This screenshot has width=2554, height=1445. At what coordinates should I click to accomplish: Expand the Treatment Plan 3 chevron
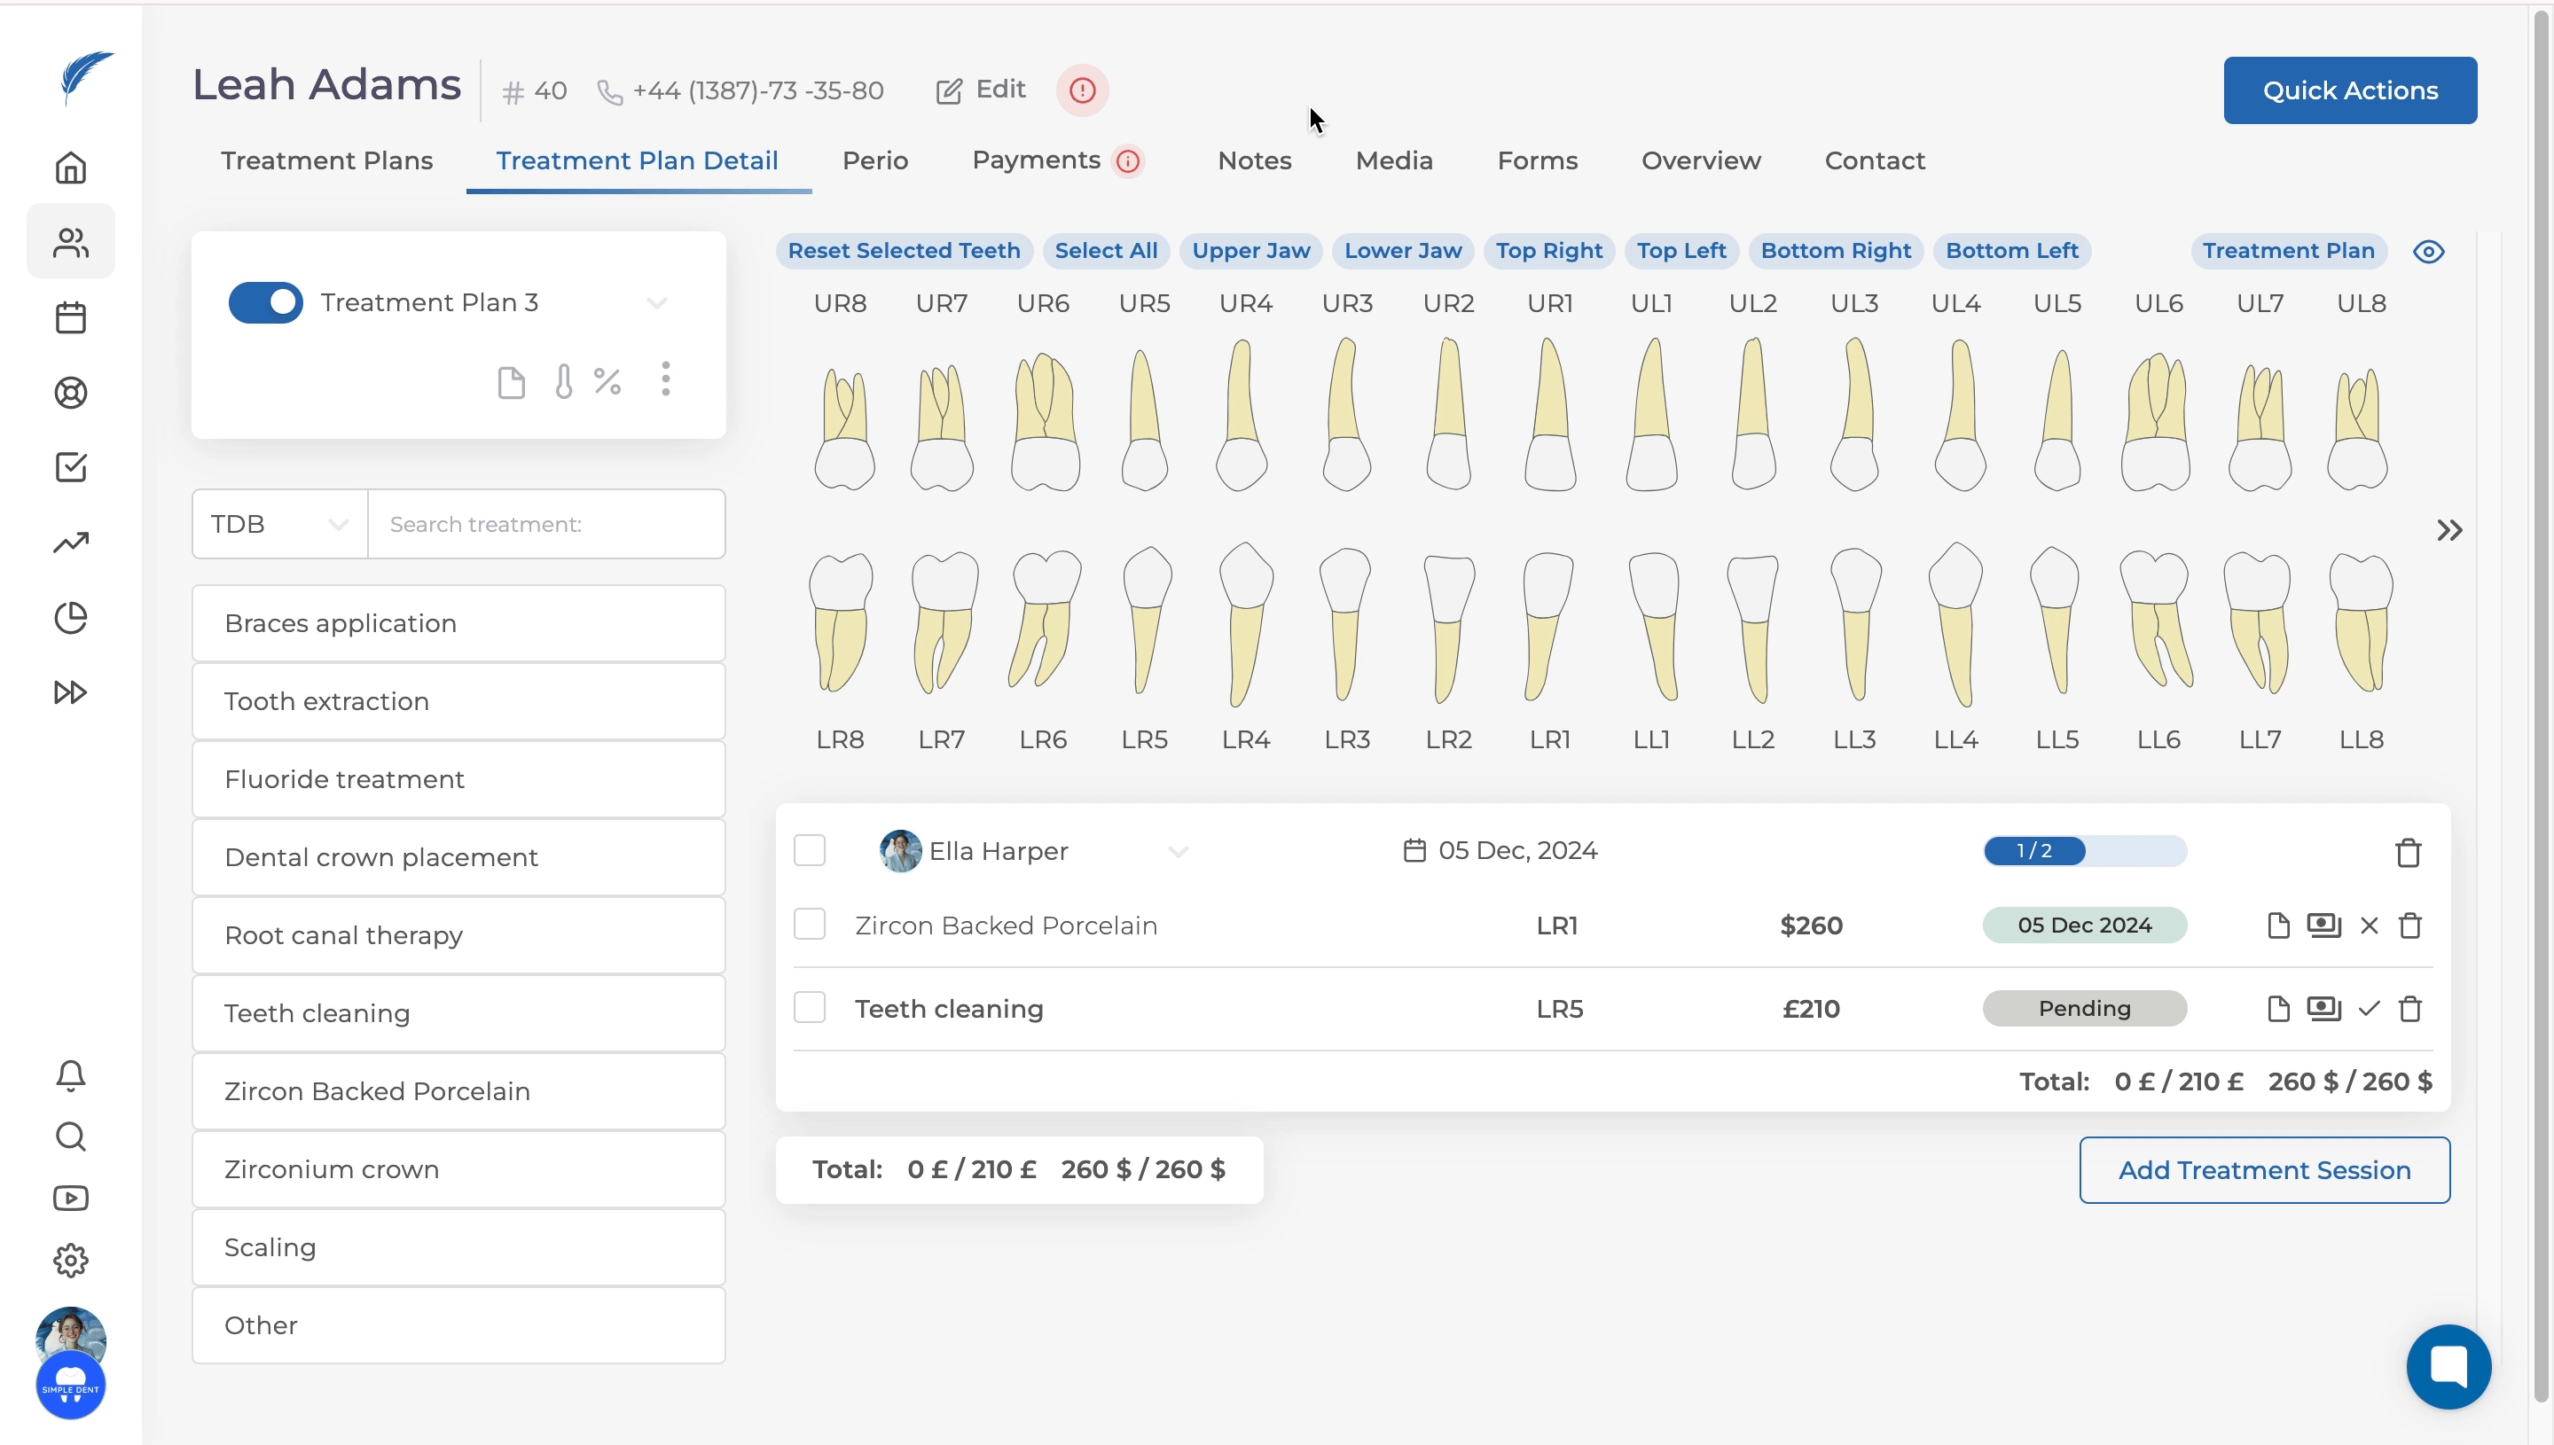[x=657, y=302]
